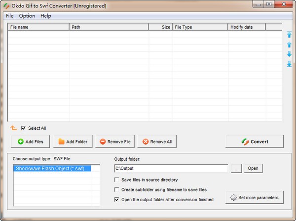Viewport: 296px width, 221px height.
Task: Click the move-to-top arrow icon
Action: 289,35
